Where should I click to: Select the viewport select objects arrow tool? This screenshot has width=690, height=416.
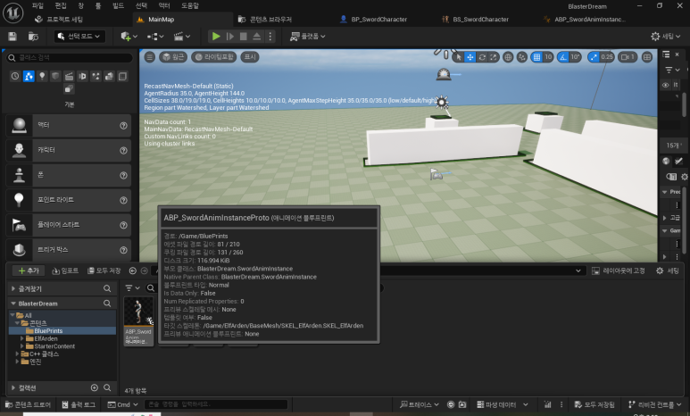[459, 57]
